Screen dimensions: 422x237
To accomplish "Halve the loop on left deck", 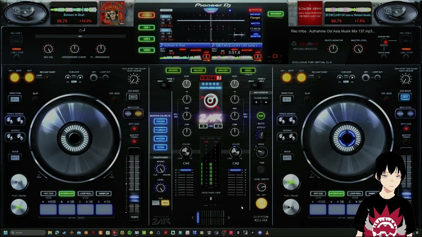I will pyautogui.click(x=68, y=77).
